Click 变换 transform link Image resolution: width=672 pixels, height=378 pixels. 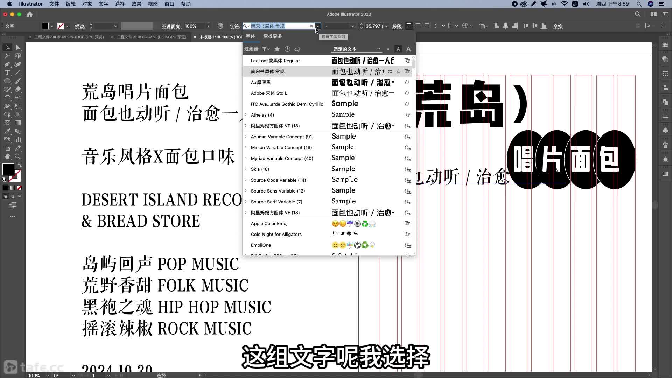(558, 26)
